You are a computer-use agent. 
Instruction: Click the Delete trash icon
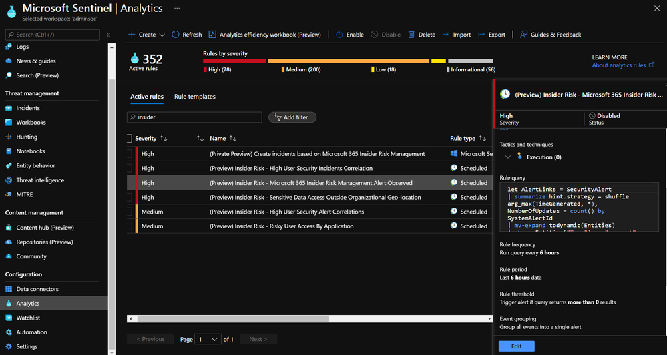point(411,35)
